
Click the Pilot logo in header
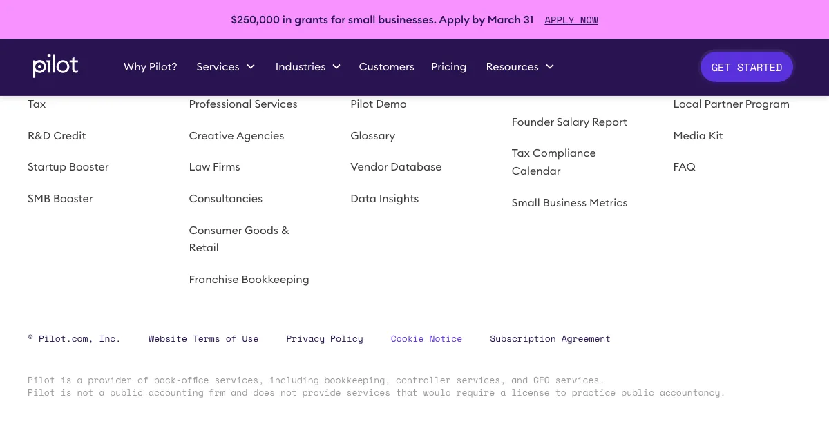point(55,66)
